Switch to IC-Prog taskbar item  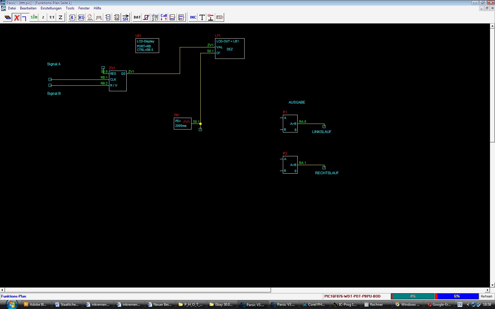(345, 305)
